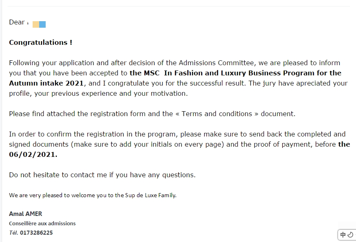Click the Tél. label in signature
This screenshot has width=356, height=242.
click(13, 233)
